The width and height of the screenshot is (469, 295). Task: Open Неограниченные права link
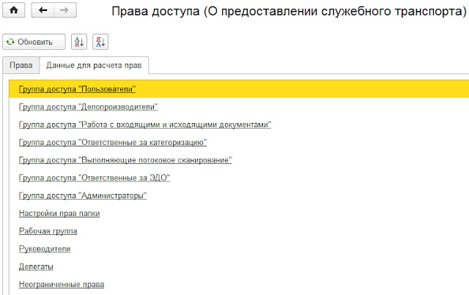[x=62, y=284]
